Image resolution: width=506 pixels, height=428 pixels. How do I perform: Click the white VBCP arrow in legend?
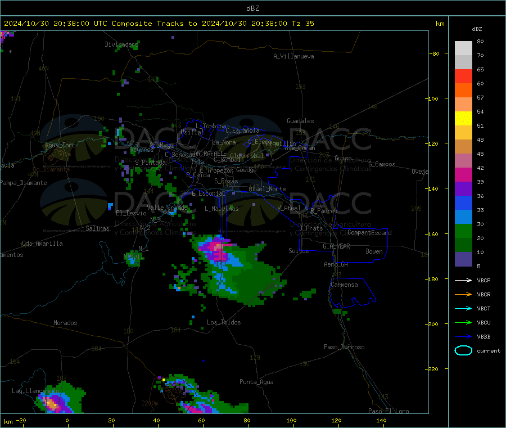pos(463,280)
